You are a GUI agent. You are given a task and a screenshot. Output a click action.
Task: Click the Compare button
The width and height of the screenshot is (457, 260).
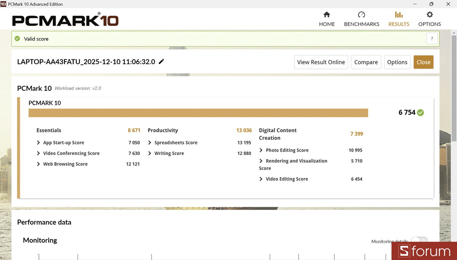point(366,62)
